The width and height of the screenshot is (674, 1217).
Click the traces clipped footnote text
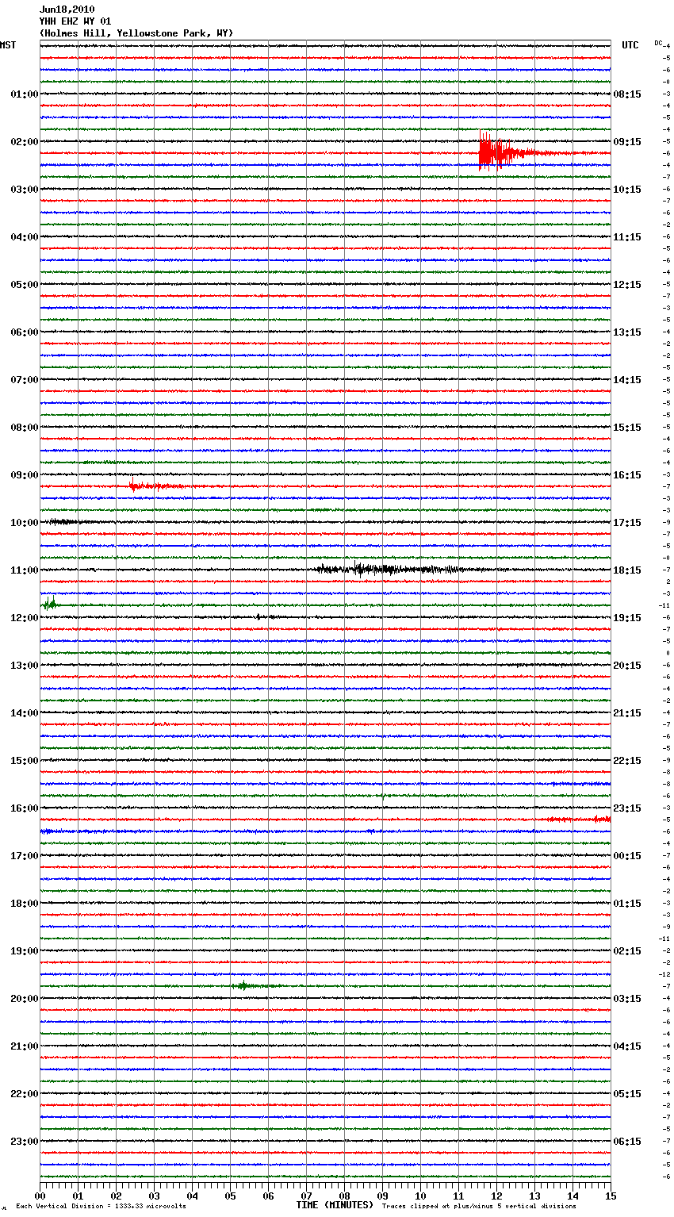[479, 1207]
